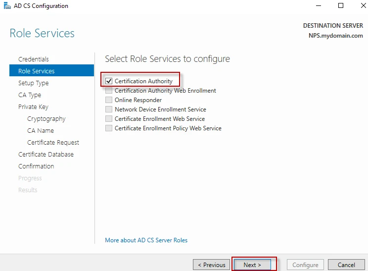Tick Certification Authority Web Enrollment checkbox
Image resolution: width=368 pixels, height=271 pixels.
[109, 91]
